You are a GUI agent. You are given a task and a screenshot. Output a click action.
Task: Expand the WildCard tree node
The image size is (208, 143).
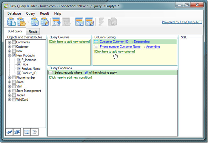[9, 100]
